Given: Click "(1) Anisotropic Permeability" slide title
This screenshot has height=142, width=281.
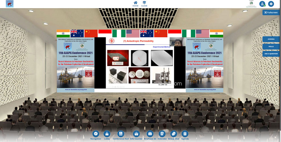Looking at the screenshot, I should 138,41.
